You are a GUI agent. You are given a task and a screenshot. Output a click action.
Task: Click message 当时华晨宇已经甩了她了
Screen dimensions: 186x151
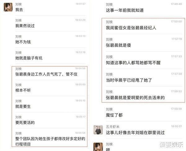tap(129, 80)
